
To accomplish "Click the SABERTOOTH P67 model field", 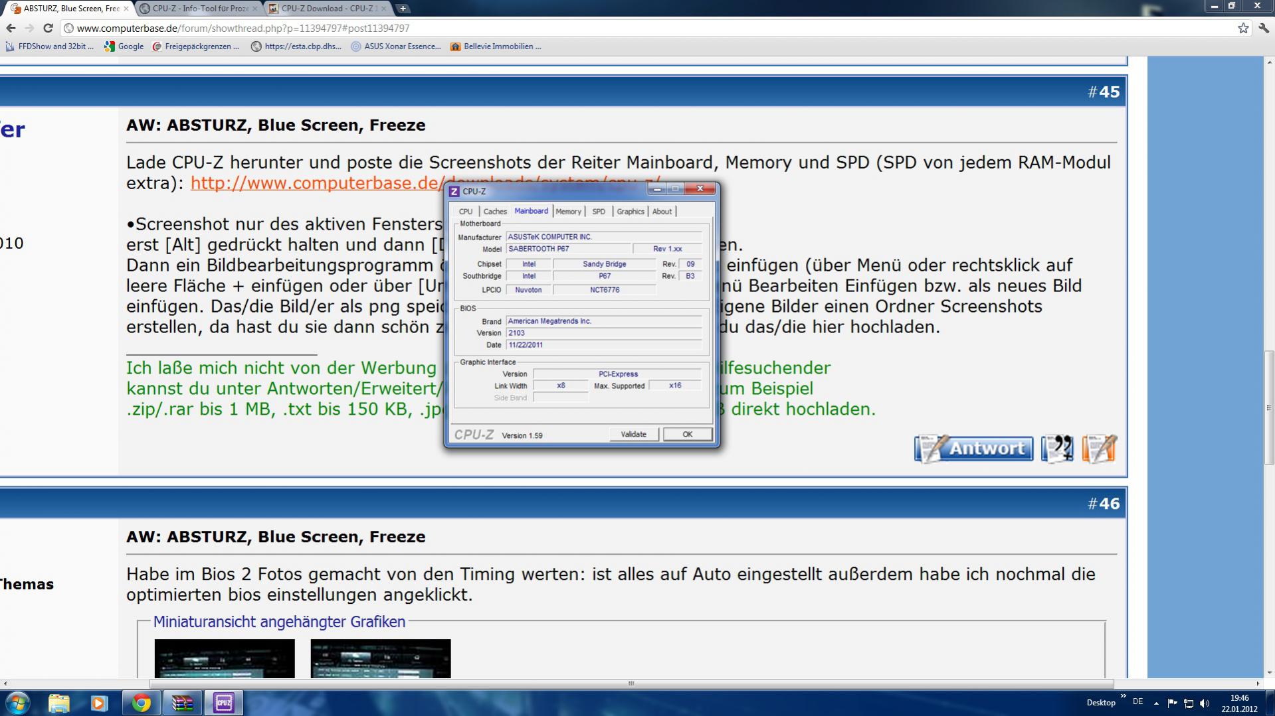I will click(568, 249).
